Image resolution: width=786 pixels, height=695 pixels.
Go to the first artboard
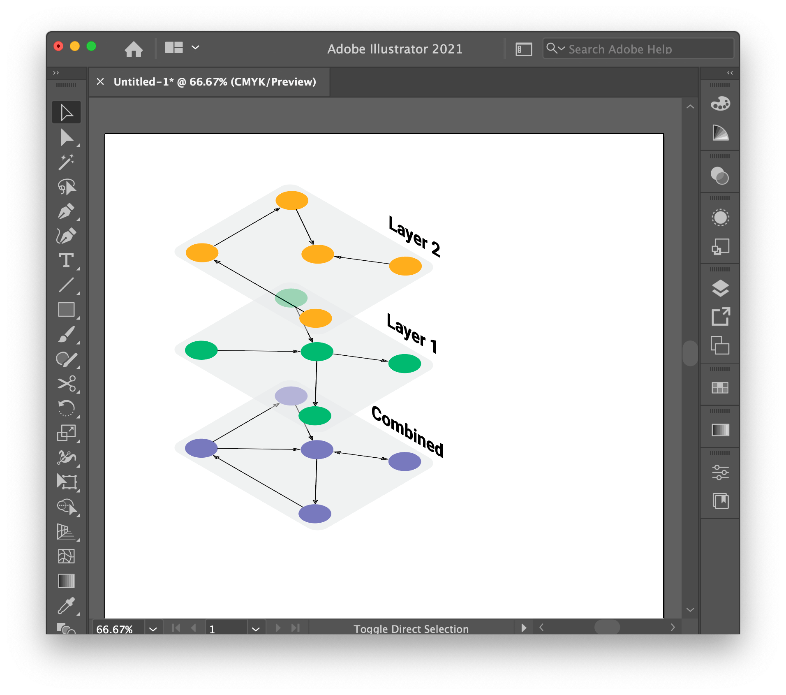(x=176, y=628)
